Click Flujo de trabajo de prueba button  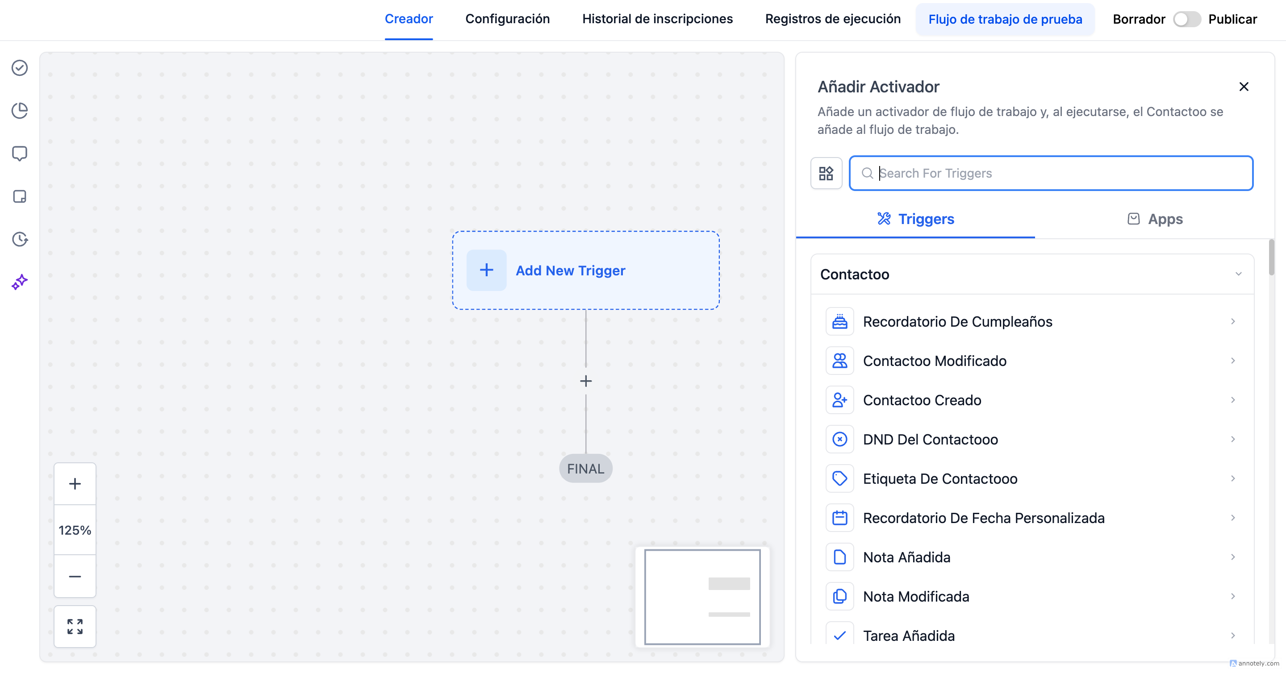(1004, 20)
